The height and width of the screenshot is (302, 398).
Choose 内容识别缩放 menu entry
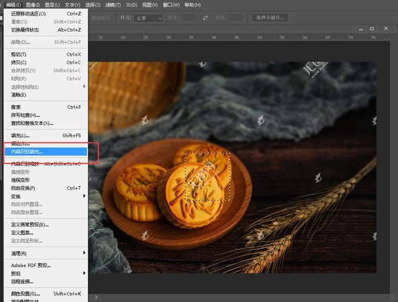(46, 164)
